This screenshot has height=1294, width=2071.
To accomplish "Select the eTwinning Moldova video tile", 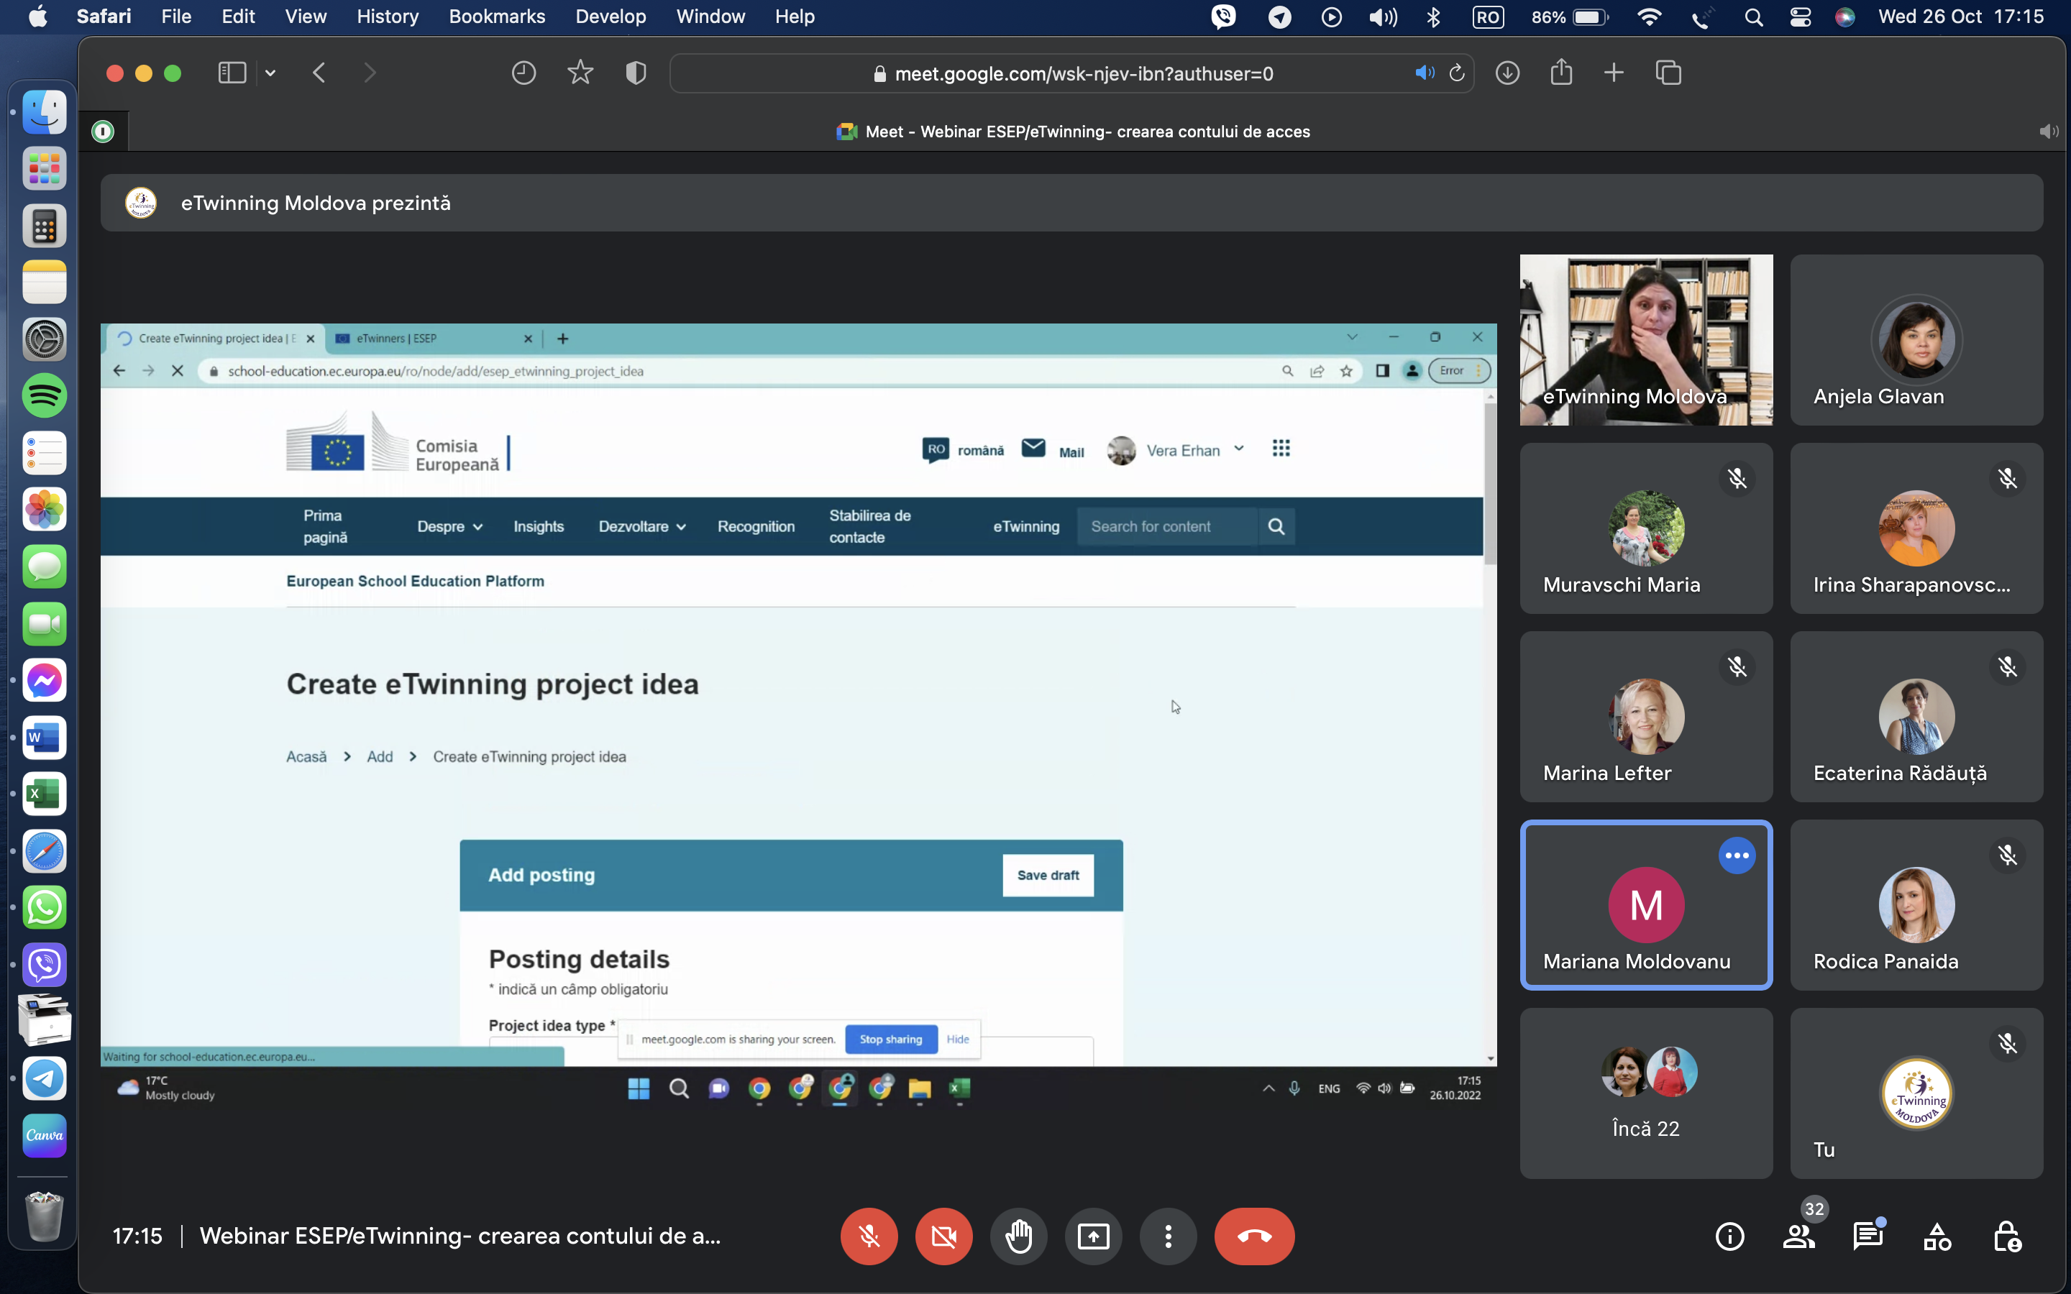I will pos(1646,340).
